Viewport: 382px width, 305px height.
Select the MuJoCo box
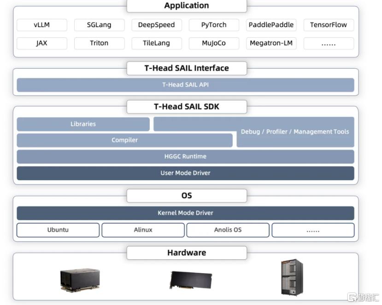214,43
